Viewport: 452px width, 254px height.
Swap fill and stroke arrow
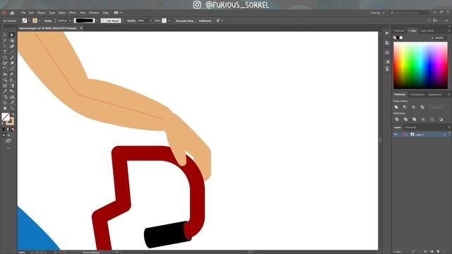(13, 114)
